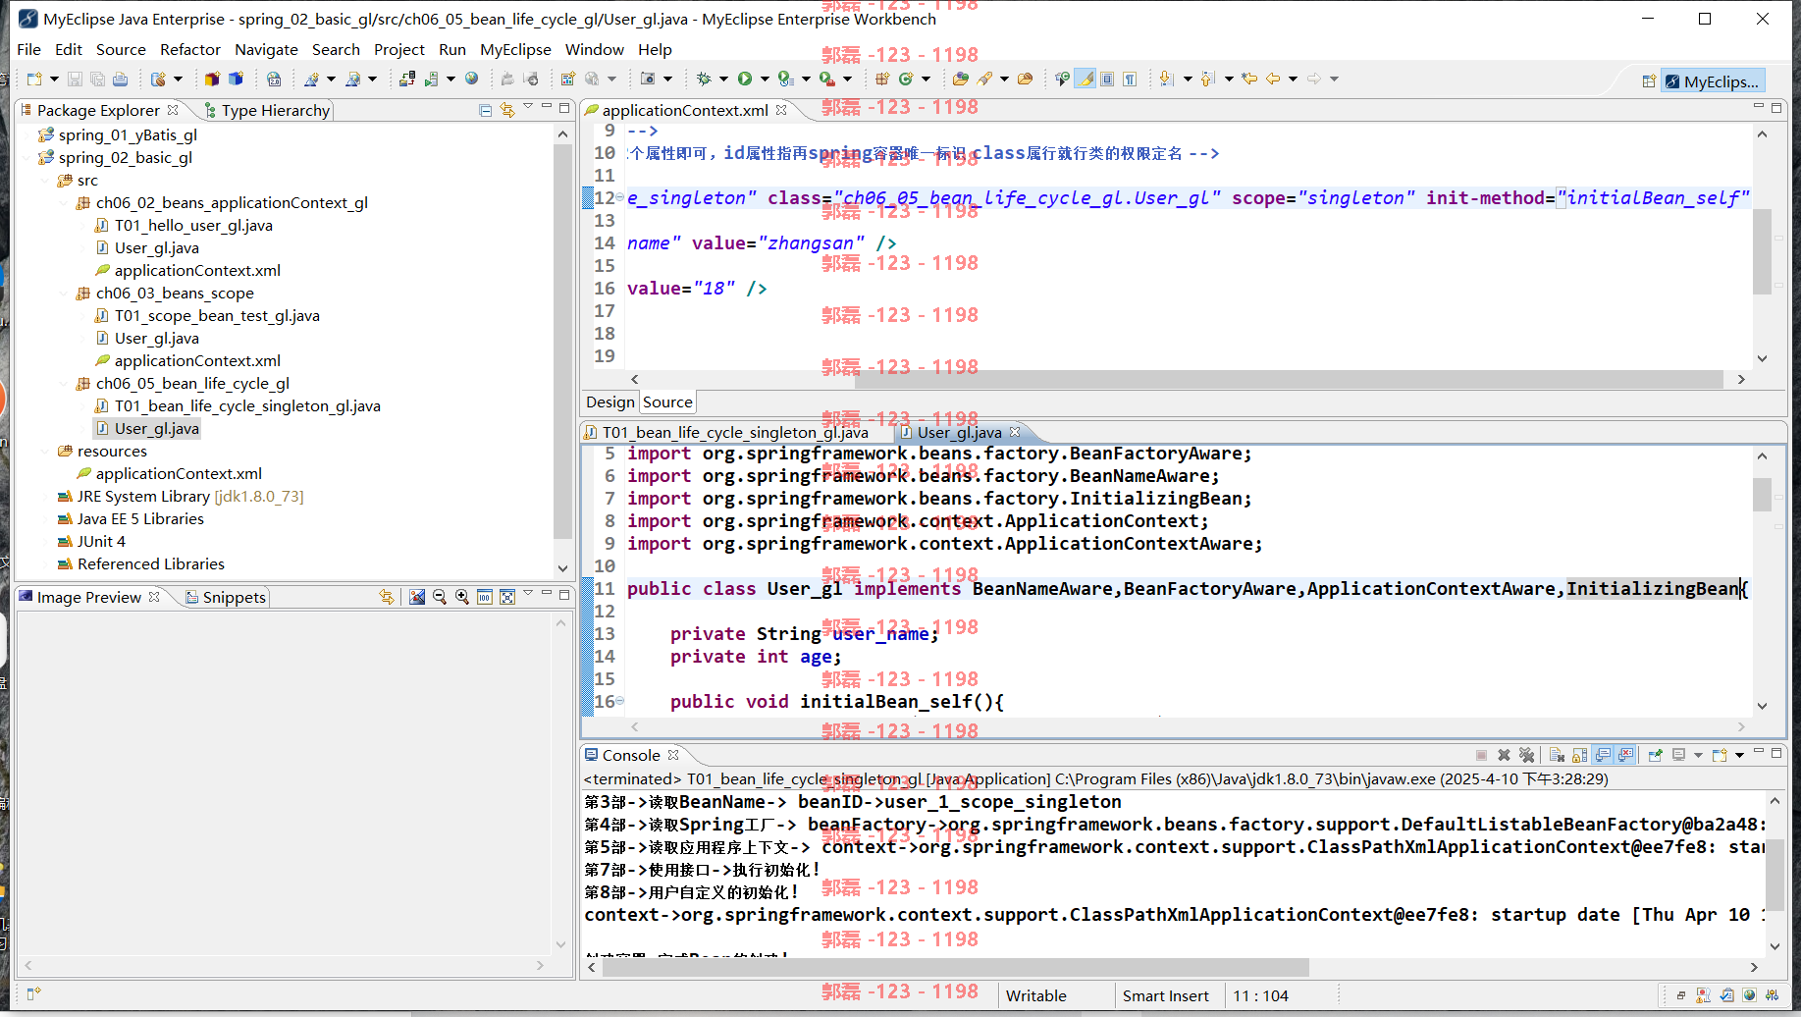1801x1017 pixels.
Task: Click the New Java Class icon
Action: [x=906, y=79]
